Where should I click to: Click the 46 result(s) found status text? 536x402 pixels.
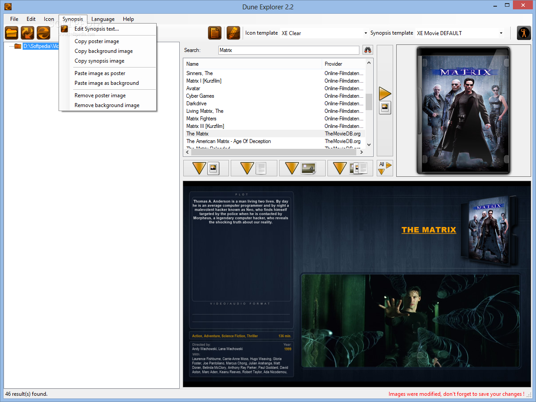pyautogui.click(x=26, y=394)
